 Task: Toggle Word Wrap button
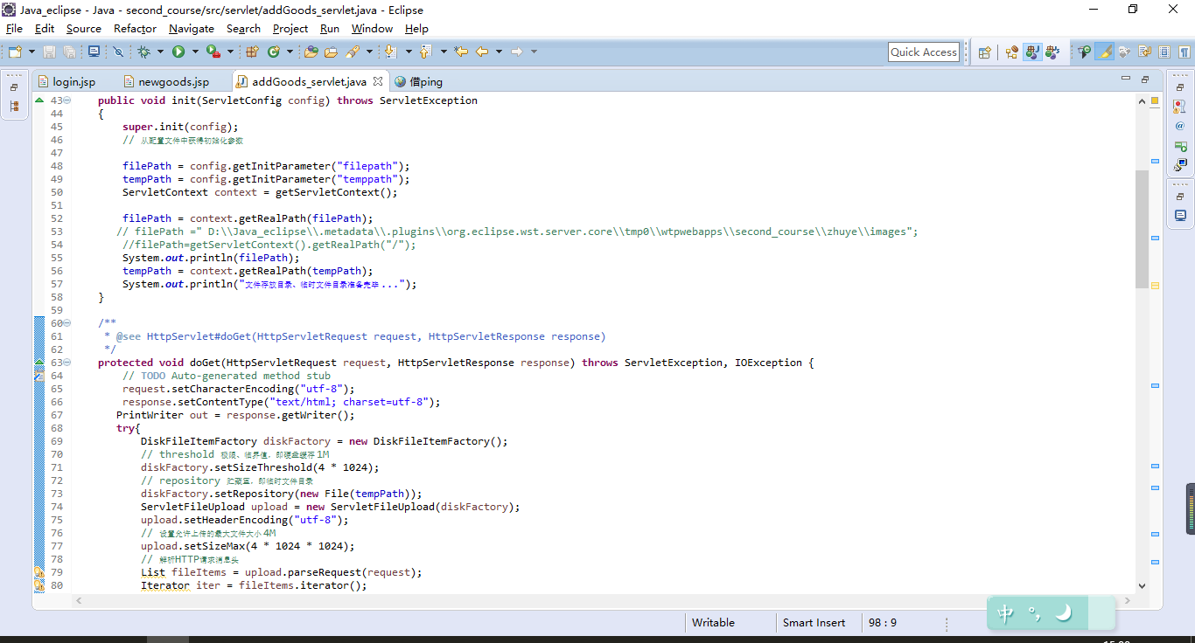tap(1144, 52)
